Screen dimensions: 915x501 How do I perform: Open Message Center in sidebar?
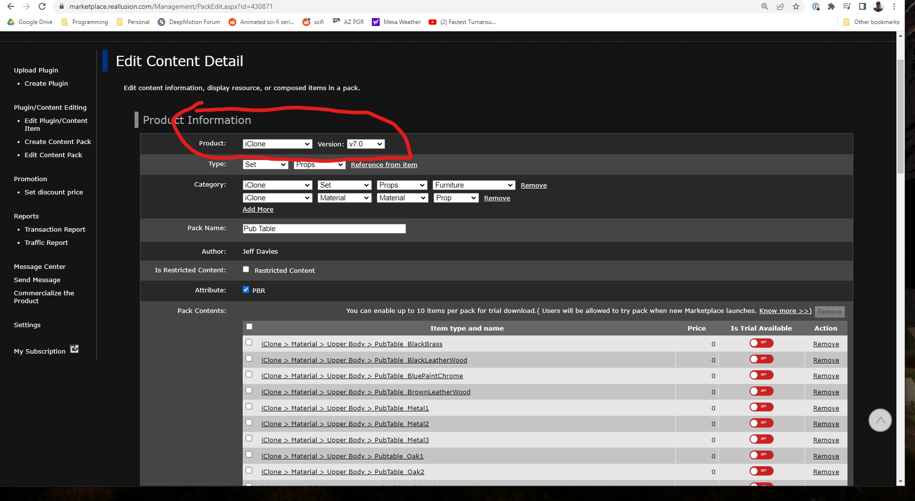pyautogui.click(x=40, y=266)
